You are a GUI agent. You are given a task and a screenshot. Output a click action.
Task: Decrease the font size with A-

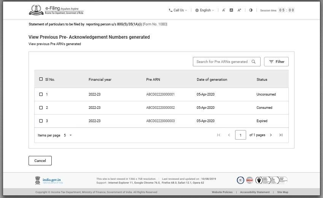tap(224, 10)
